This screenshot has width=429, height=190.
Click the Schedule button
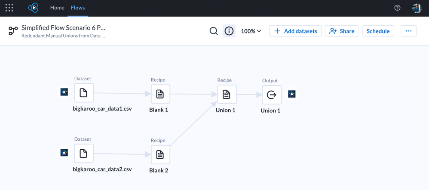(378, 31)
